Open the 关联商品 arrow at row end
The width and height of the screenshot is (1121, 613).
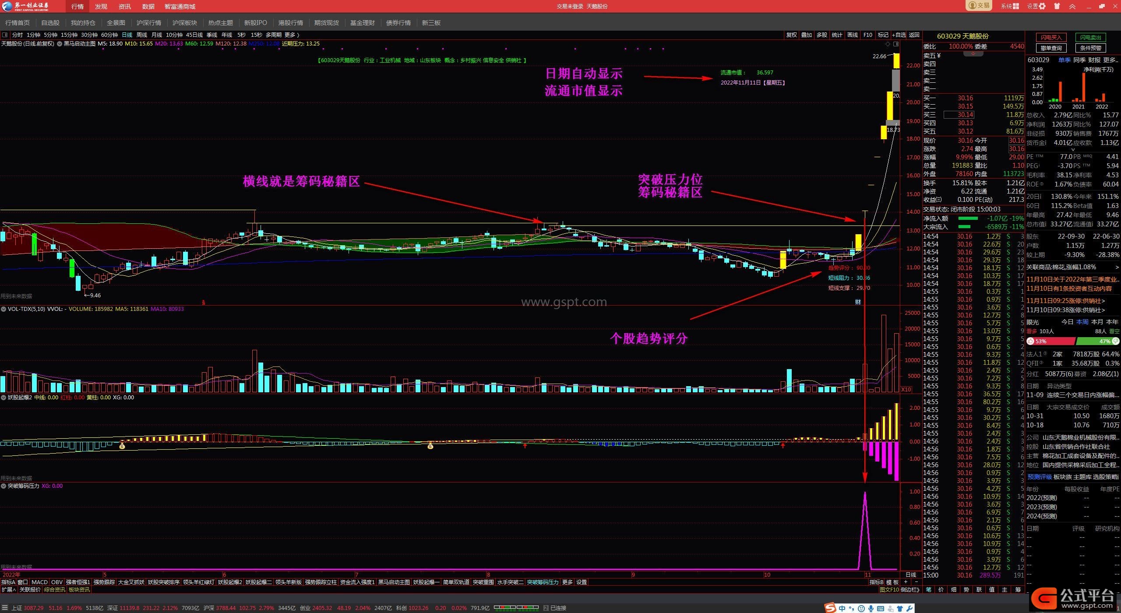coord(1117,267)
